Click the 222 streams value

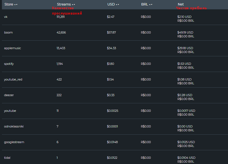click(59, 95)
